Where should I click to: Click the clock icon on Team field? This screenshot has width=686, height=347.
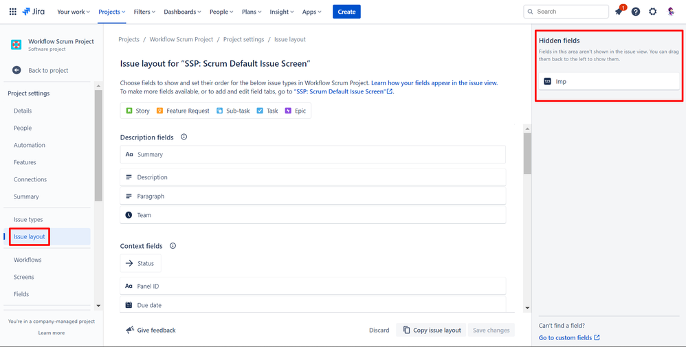click(x=129, y=215)
